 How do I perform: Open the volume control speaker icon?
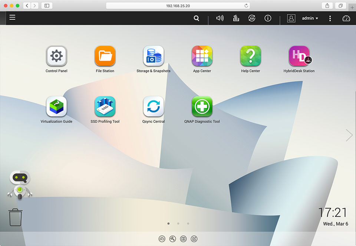pos(220,18)
